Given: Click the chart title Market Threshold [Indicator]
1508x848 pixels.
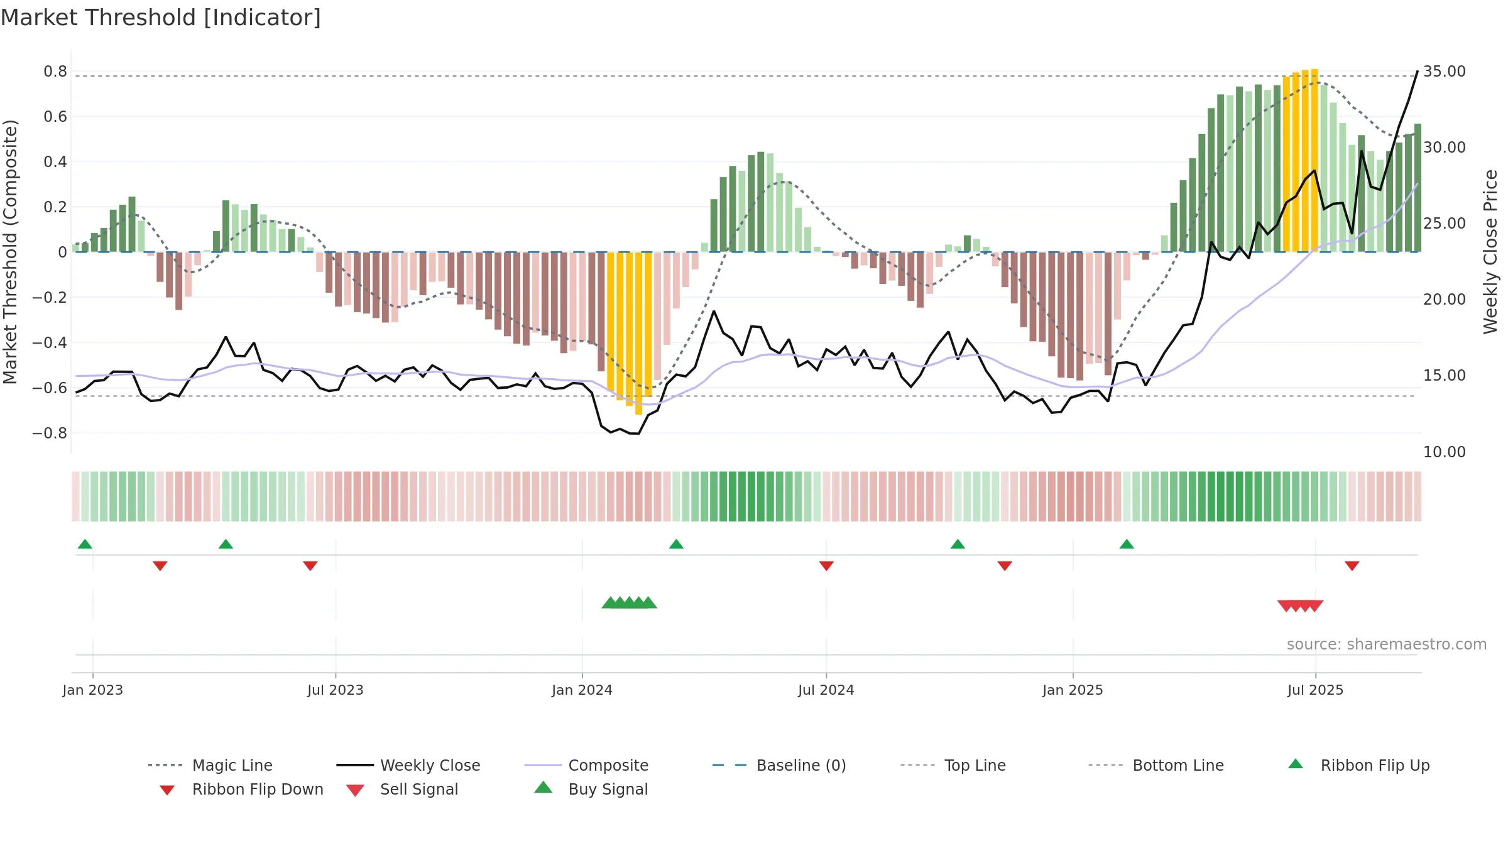Looking at the screenshot, I should [161, 18].
